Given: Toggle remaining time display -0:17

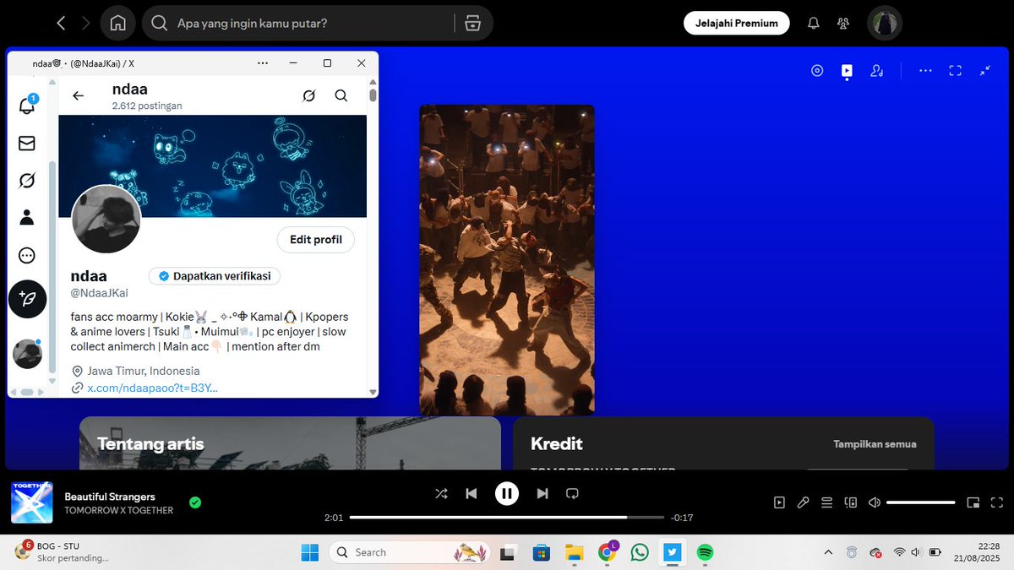Looking at the screenshot, I should [682, 518].
